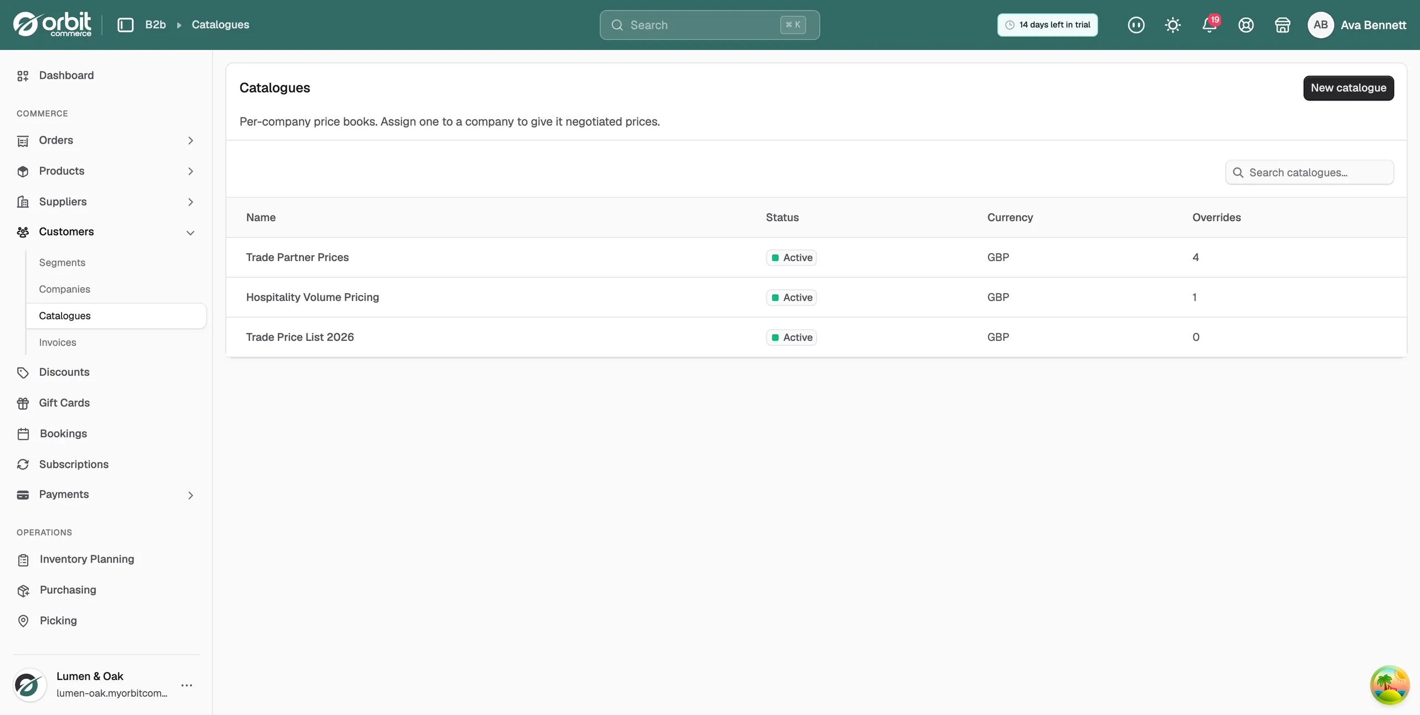Click Ava Bennett user name
The width and height of the screenshot is (1420, 715).
click(1373, 25)
